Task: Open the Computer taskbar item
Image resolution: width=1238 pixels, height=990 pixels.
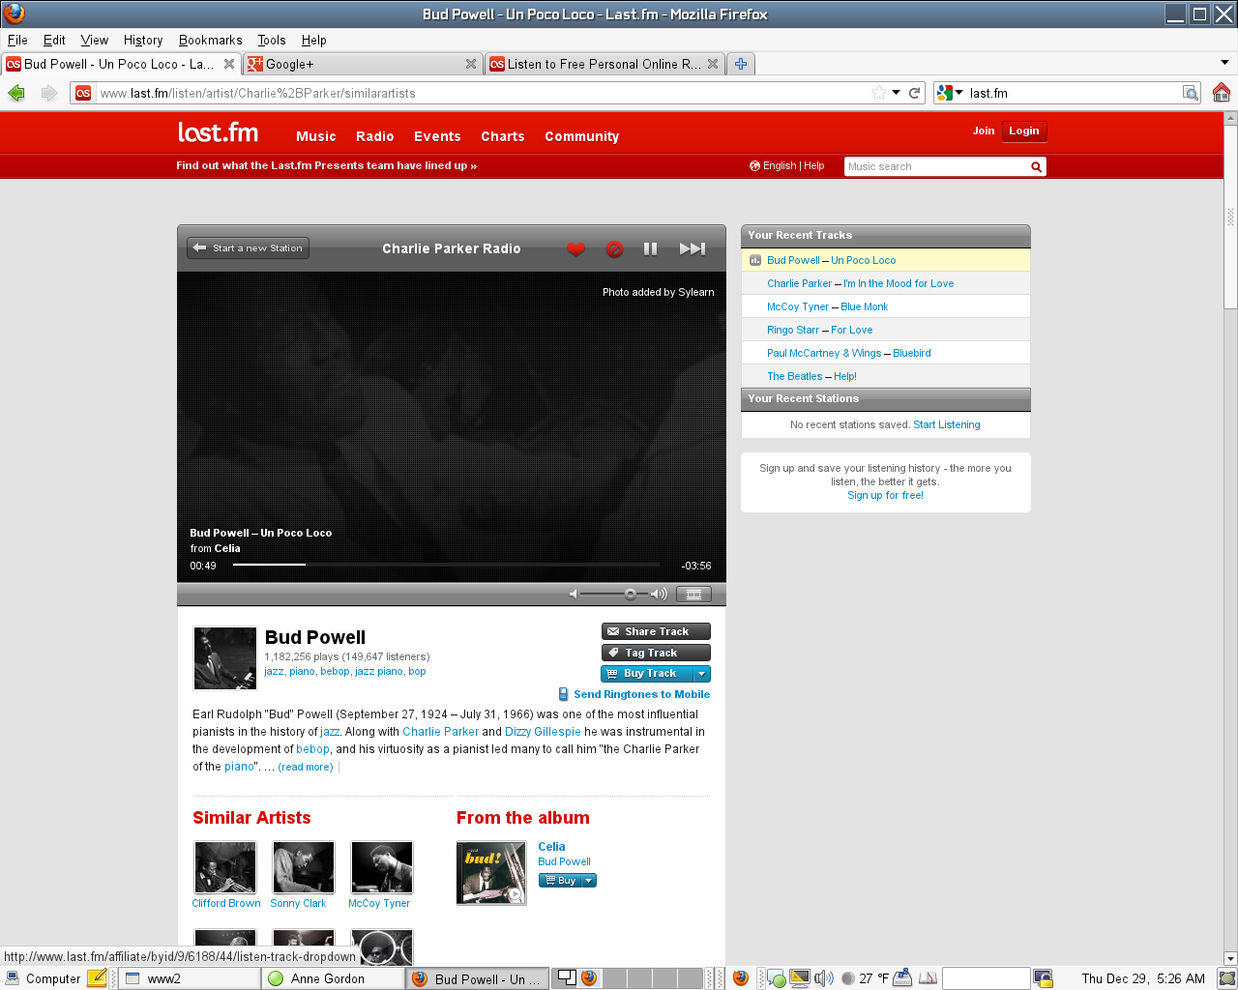Action: (x=44, y=978)
